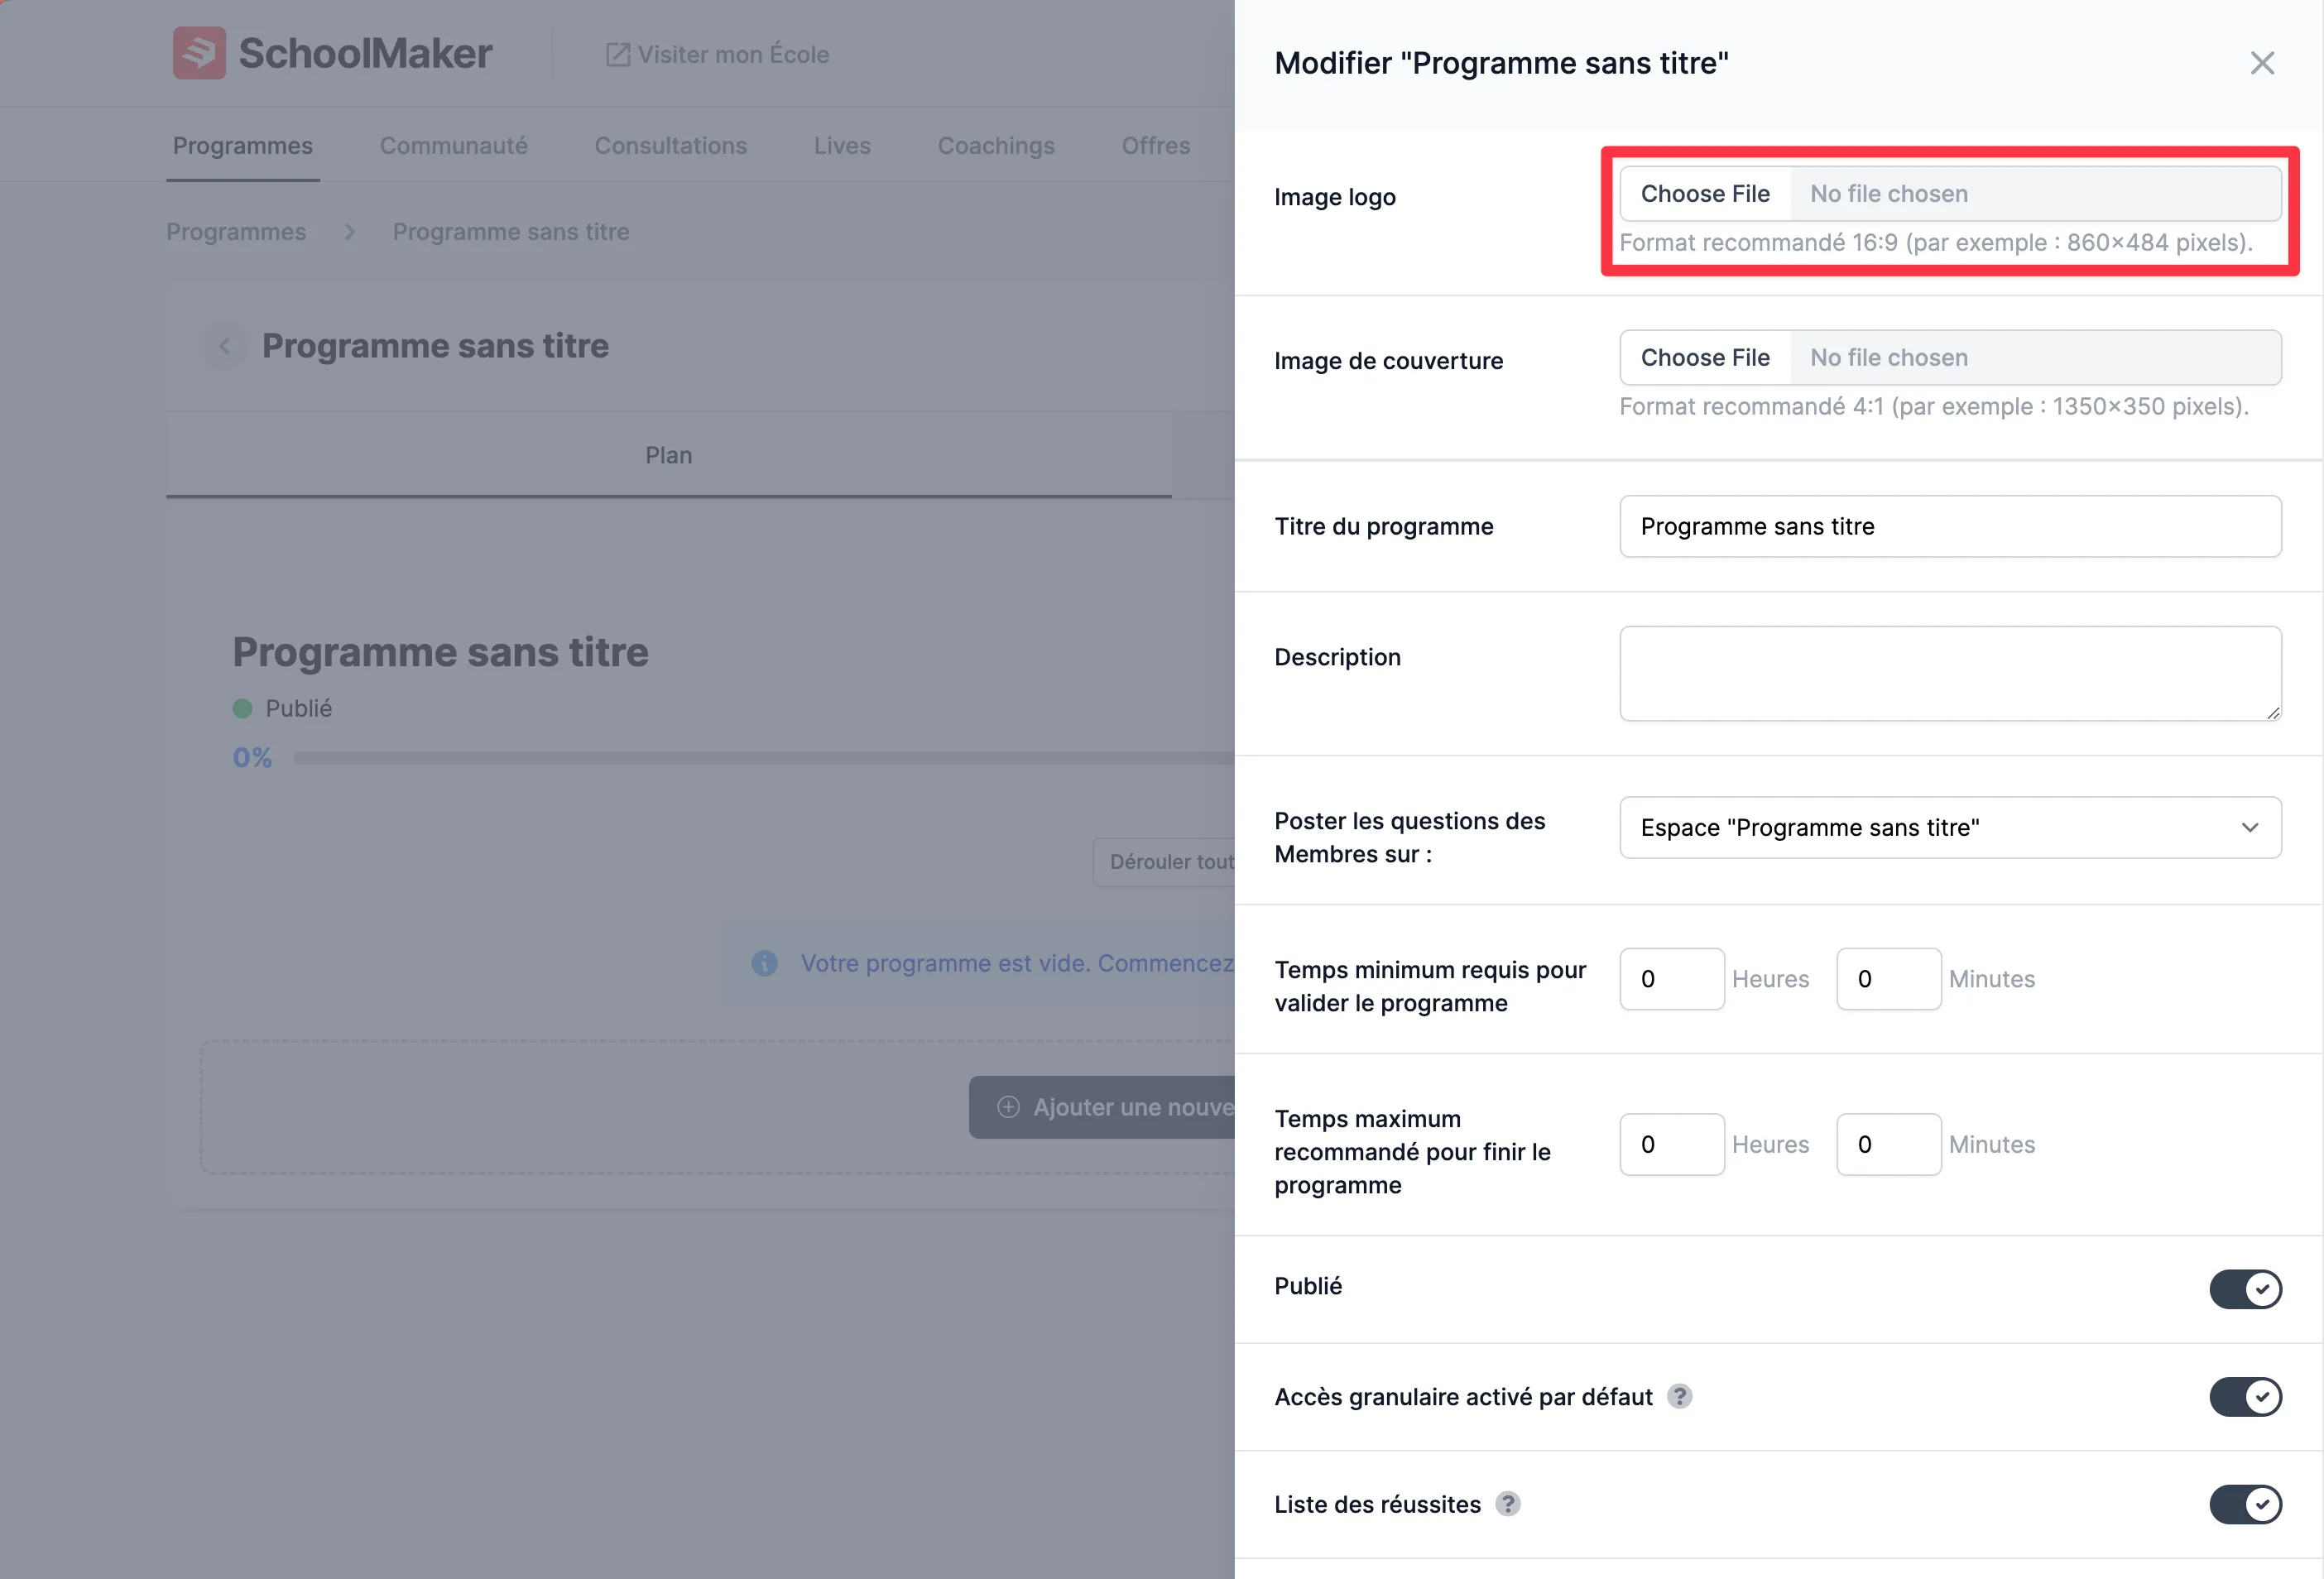Click the 0% progress label

tap(252, 758)
